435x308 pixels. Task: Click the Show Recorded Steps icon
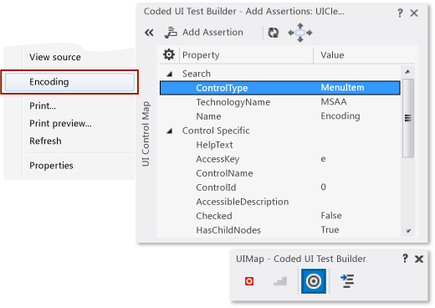[x=280, y=281]
